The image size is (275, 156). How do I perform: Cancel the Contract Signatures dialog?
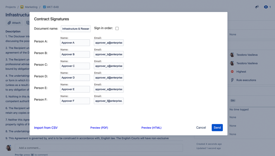pos(201,127)
